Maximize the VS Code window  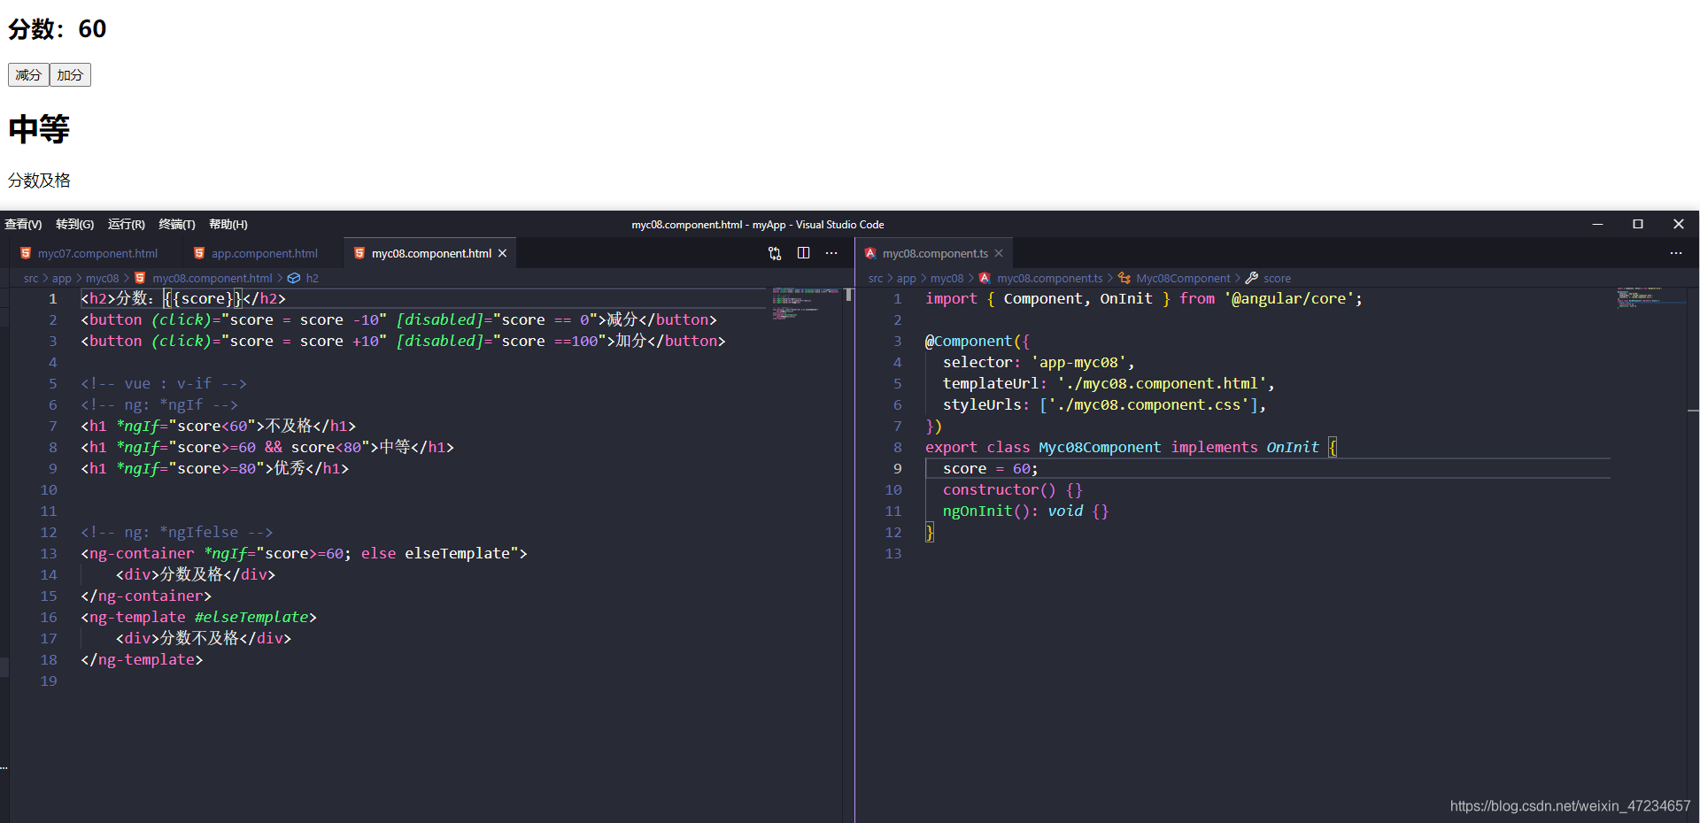tap(1638, 225)
